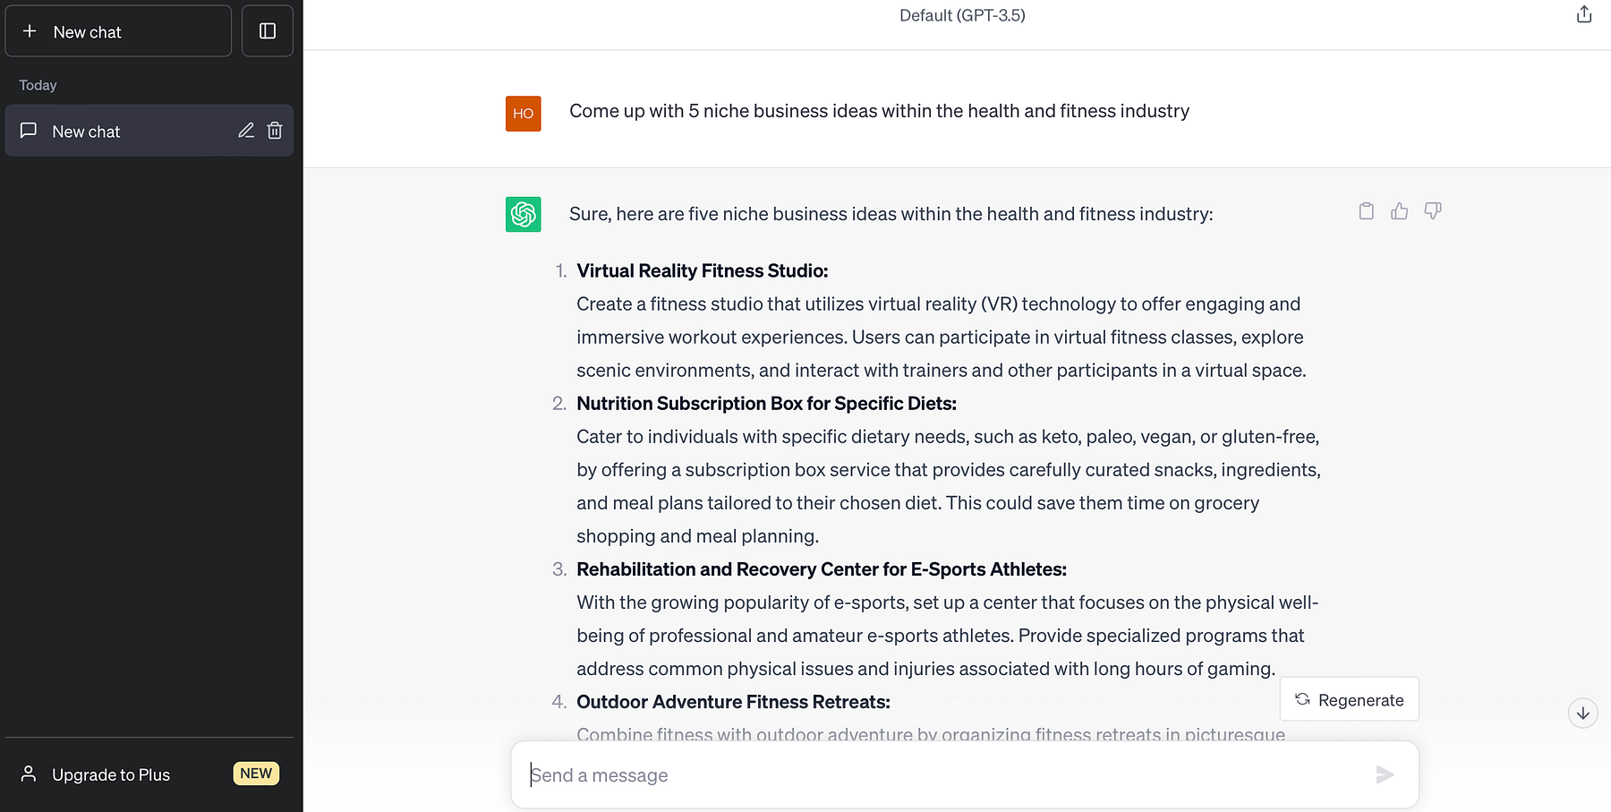Image resolution: width=1611 pixels, height=812 pixels.
Task: Click the HO user avatar next to the prompt
Action: [x=523, y=113]
